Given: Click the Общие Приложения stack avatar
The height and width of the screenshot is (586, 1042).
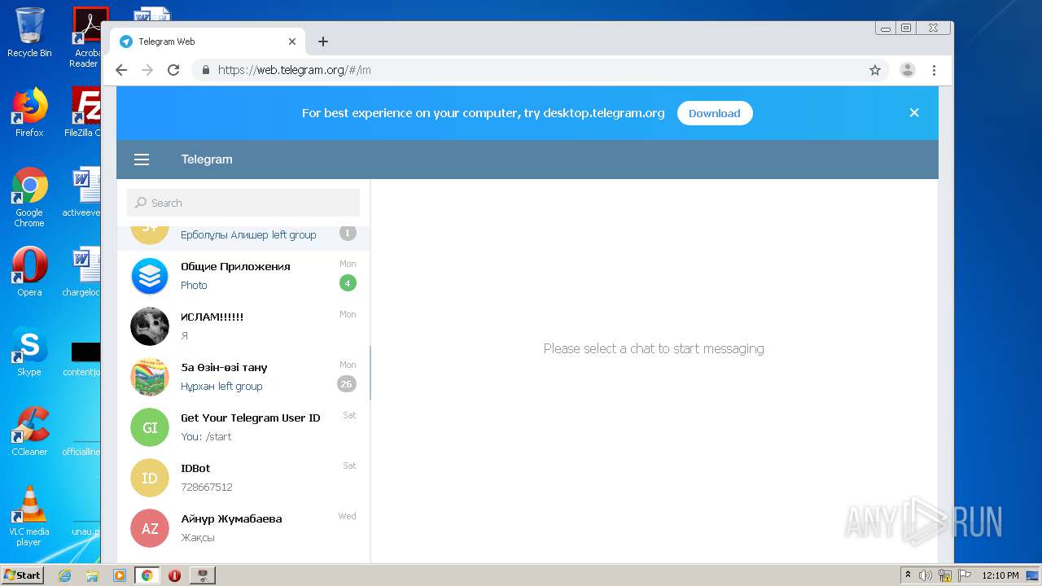Looking at the screenshot, I should tap(150, 276).
